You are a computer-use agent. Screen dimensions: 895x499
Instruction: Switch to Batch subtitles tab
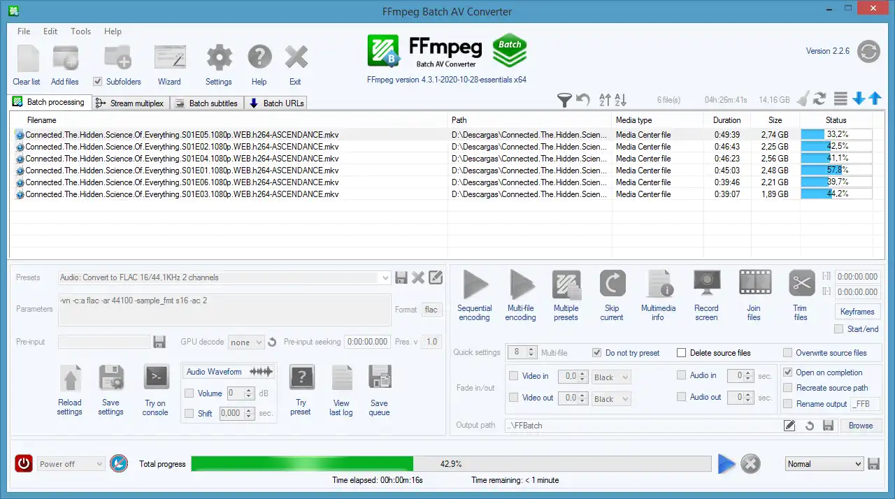click(206, 103)
